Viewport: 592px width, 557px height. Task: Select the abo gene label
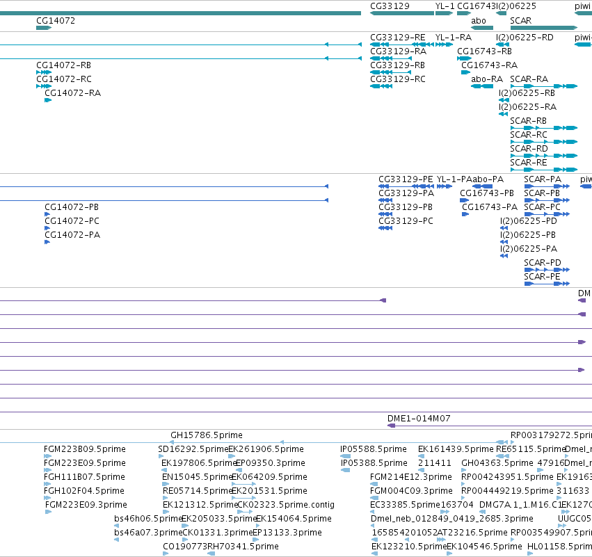(x=479, y=20)
